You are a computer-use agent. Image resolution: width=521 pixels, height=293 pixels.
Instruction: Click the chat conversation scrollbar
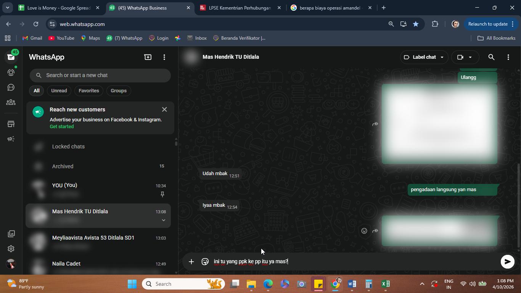[x=518, y=205]
